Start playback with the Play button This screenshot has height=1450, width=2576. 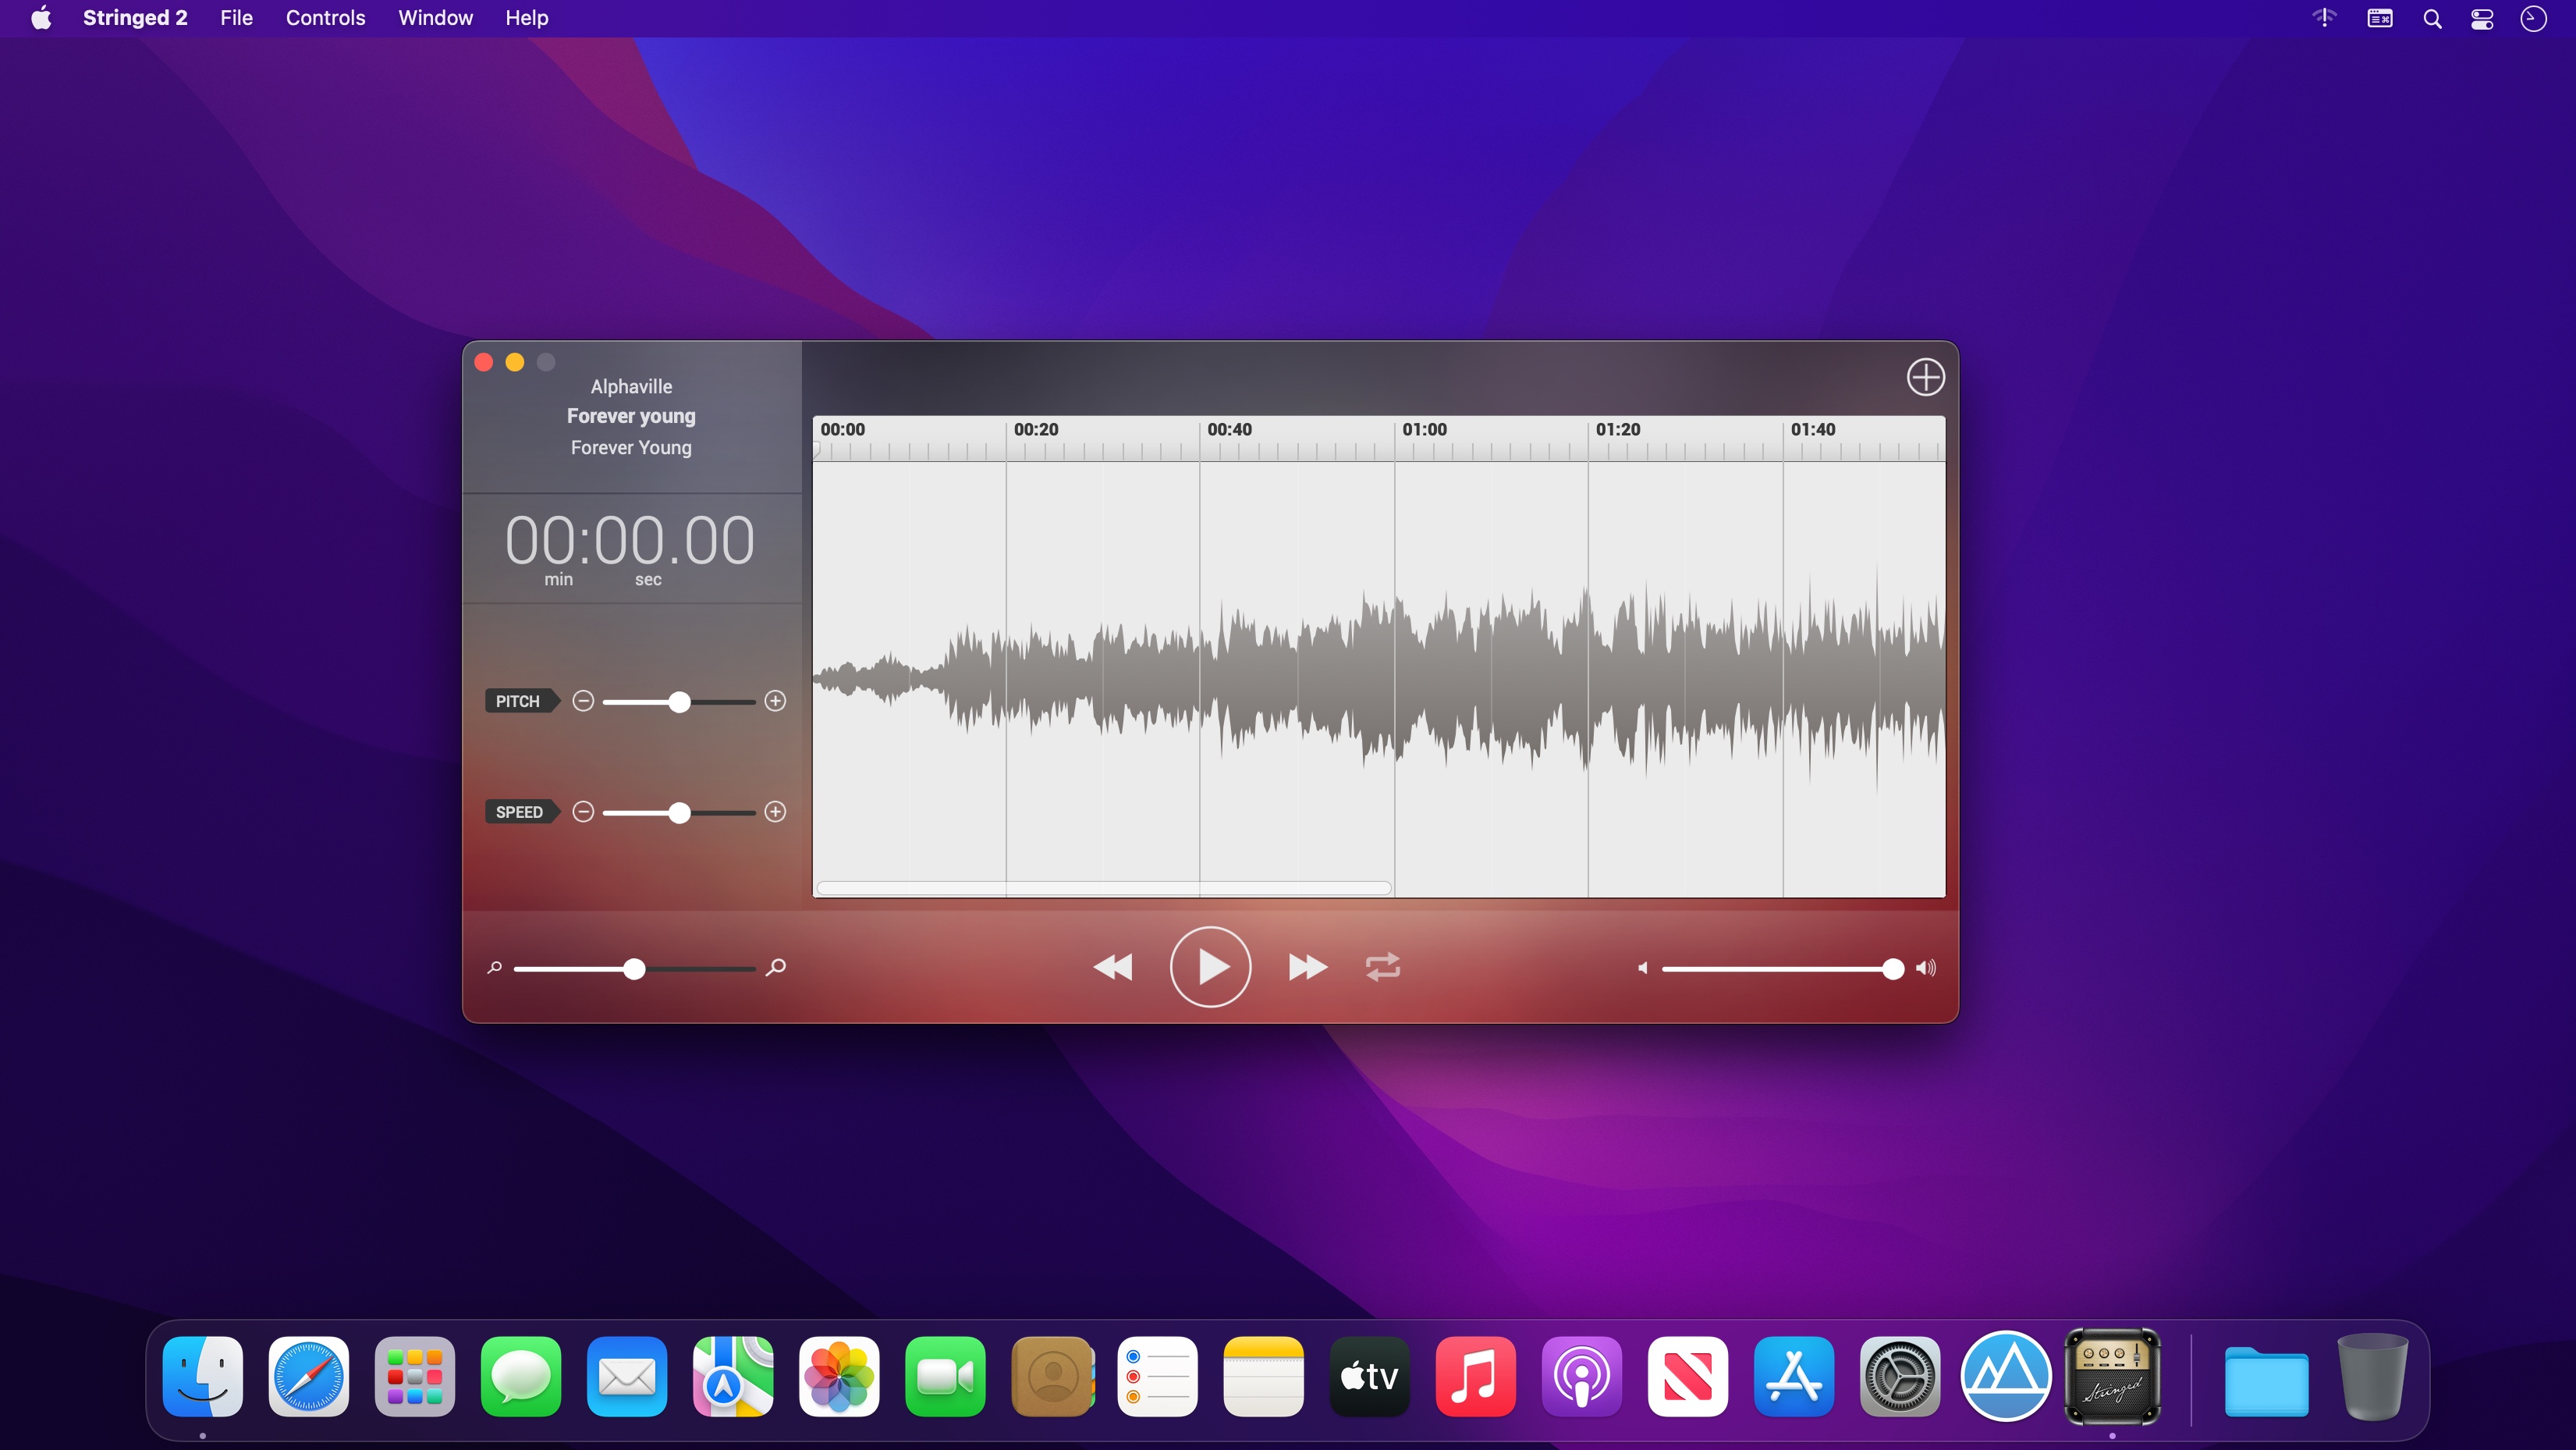[x=1210, y=967]
